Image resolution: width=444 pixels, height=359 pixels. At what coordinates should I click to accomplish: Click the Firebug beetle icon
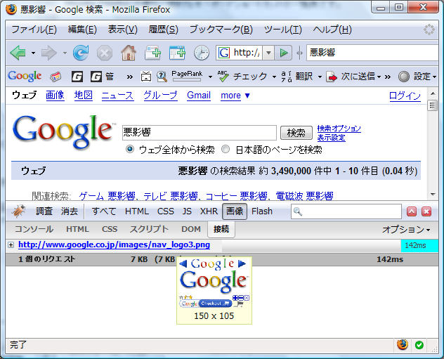(19, 211)
